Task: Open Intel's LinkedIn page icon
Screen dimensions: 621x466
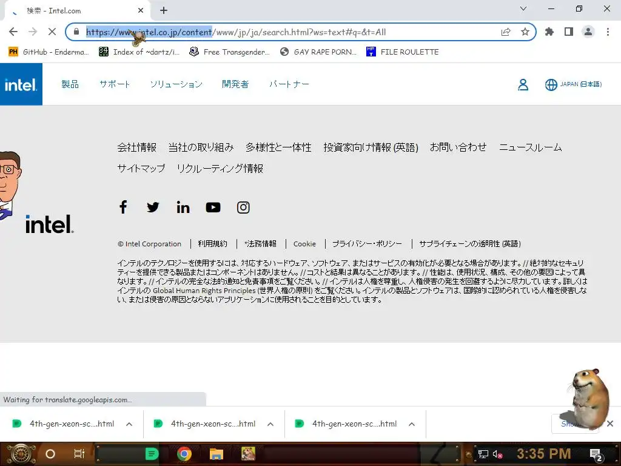Action: click(183, 207)
